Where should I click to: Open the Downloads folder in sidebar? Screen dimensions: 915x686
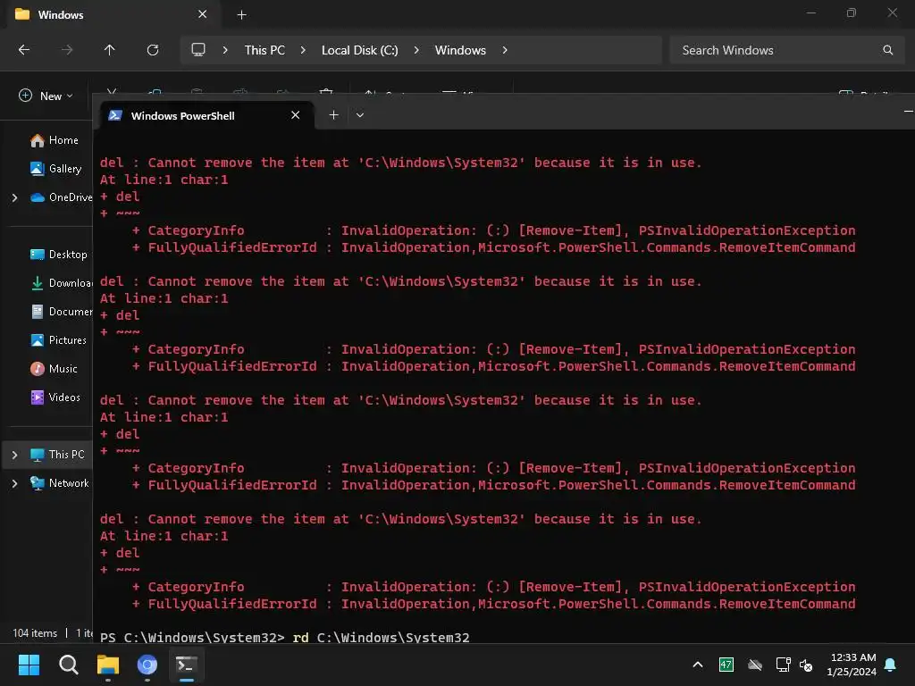(x=62, y=283)
